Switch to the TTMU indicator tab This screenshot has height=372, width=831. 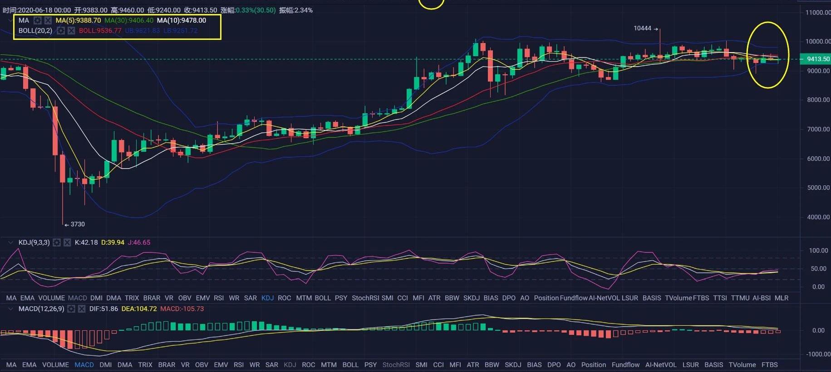click(x=740, y=298)
